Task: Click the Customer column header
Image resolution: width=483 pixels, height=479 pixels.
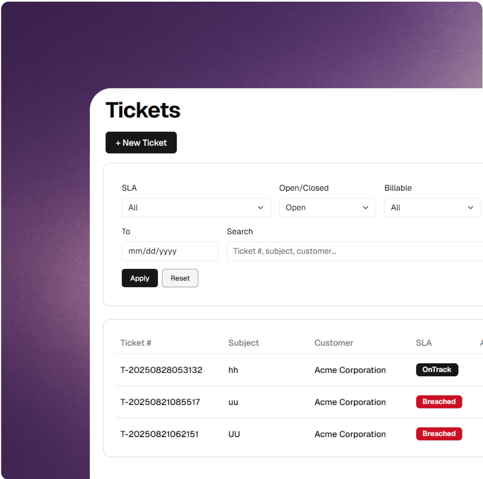Action: tap(334, 343)
